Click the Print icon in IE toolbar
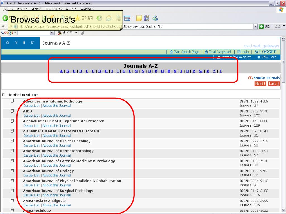Viewport: 286px width, 214px height. pos(118,18)
